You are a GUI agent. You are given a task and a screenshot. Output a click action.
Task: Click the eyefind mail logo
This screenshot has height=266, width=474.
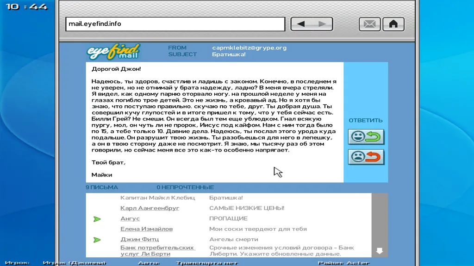click(x=113, y=51)
